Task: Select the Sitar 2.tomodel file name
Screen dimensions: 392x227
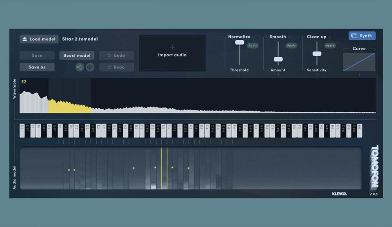Action: pyautogui.click(x=80, y=39)
